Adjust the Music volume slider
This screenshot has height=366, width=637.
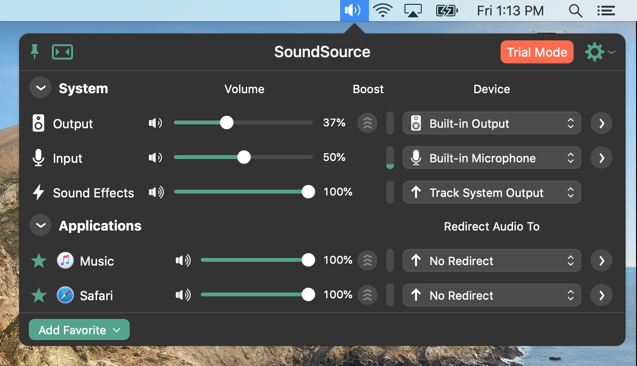257,260
